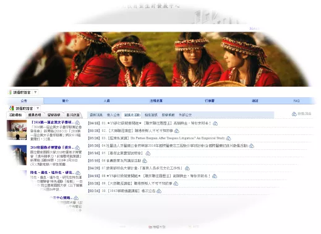The width and height of the screenshot is (321, 234).
Task: Open the FAQ item in the navigation bar
Action: 296,101
